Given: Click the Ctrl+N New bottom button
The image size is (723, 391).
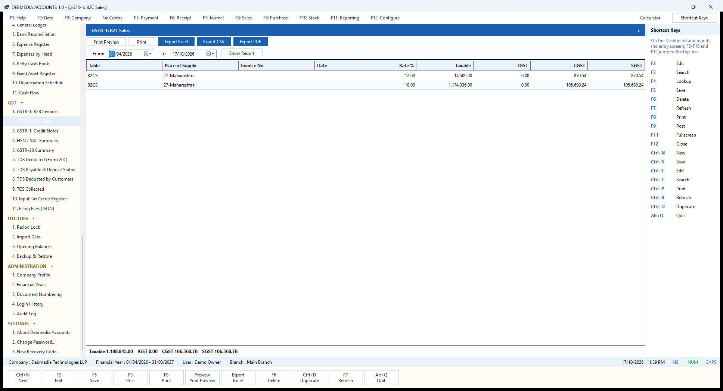Looking at the screenshot, I should pyautogui.click(x=23, y=378).
